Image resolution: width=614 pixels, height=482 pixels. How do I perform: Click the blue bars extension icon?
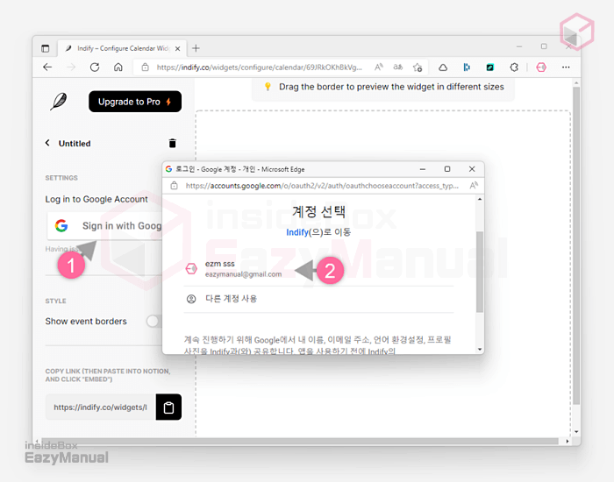[467, 67]
